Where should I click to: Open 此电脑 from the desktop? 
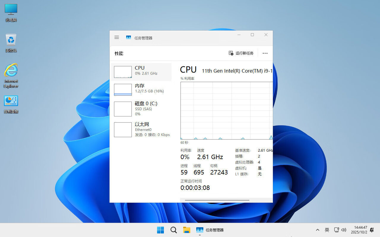11,12
